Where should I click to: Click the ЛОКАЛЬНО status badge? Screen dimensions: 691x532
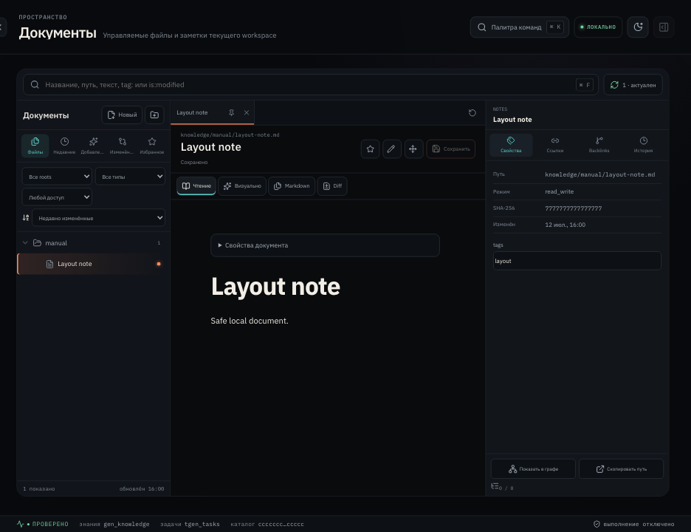click(x=598, y=27)
